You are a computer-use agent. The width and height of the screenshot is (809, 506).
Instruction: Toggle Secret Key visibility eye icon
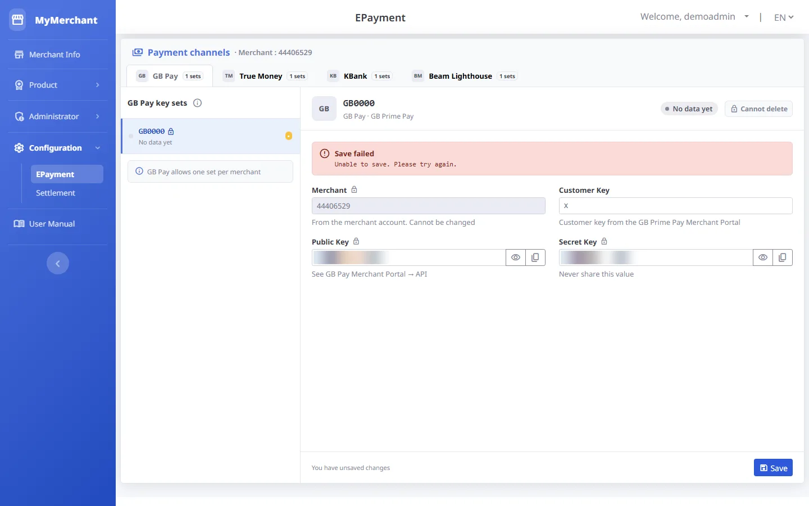(763, 257)
